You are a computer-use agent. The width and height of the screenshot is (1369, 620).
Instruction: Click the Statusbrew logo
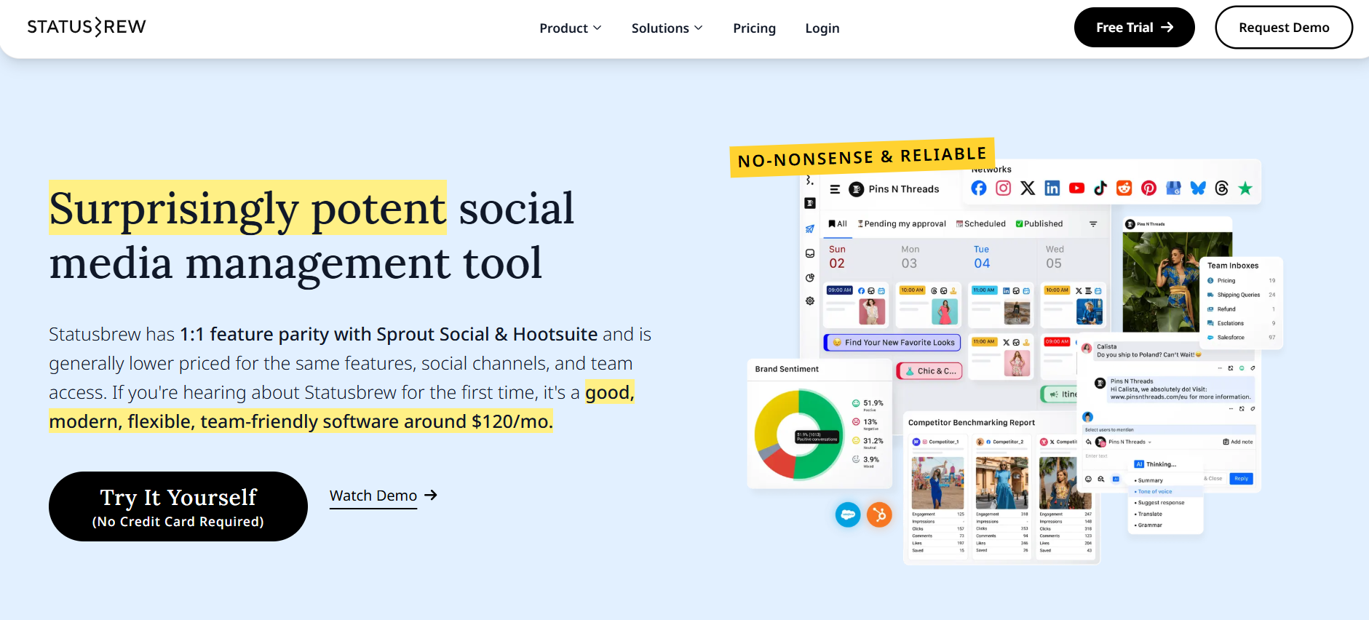87,27
